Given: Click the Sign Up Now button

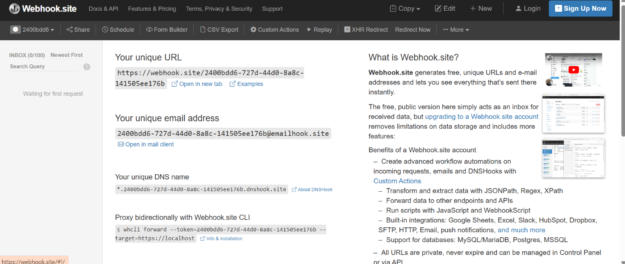Looking at the screenshot, I should tap(580, 8).
